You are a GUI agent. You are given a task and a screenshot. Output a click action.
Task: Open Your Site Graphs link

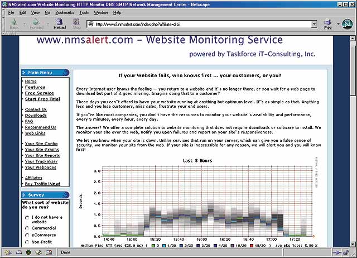click(42, 150)
